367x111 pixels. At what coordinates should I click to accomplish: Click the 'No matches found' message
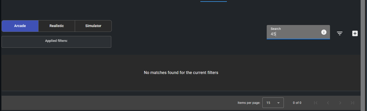coord(181,73)
